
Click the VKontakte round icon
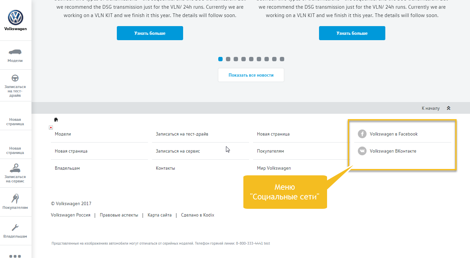tap(362, 151)
